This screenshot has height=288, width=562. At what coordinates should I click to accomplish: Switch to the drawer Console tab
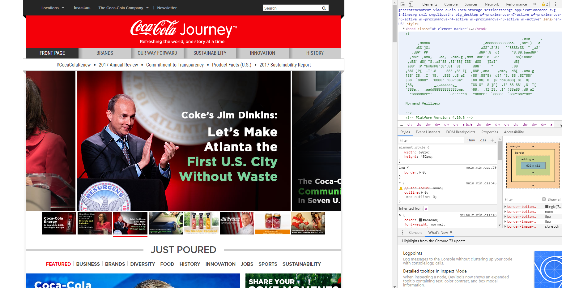pos(415,233)
